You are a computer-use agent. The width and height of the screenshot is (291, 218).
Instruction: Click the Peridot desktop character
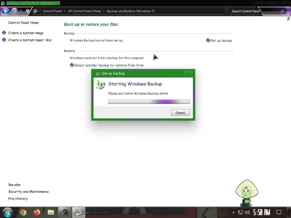pos(247,193)
